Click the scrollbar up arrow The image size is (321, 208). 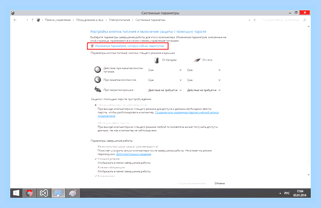309,26
